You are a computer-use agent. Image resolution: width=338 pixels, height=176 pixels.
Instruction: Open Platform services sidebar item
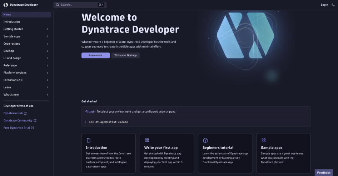coord(15,73)
